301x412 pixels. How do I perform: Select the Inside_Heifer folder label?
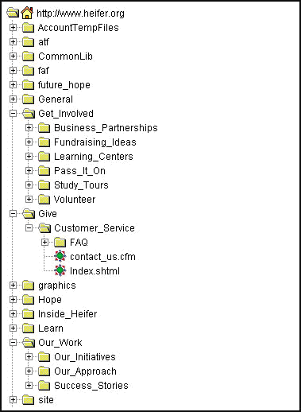point(68,314)
